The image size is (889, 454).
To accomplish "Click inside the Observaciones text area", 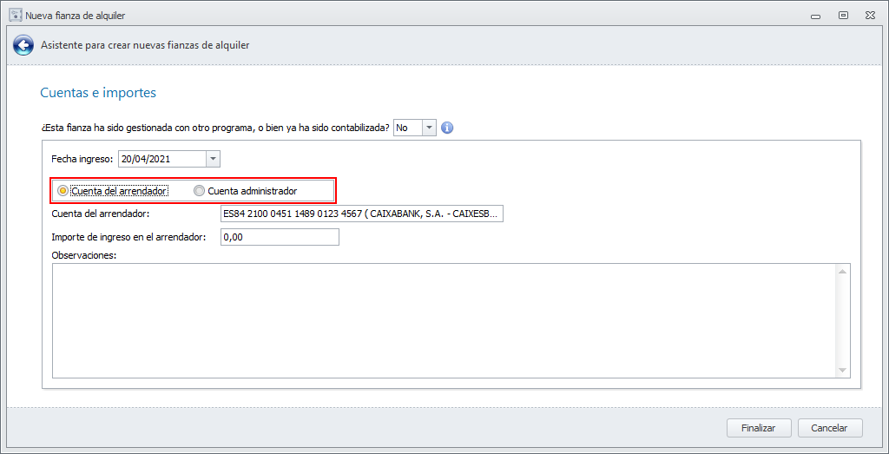I will [x=444, y=321].
